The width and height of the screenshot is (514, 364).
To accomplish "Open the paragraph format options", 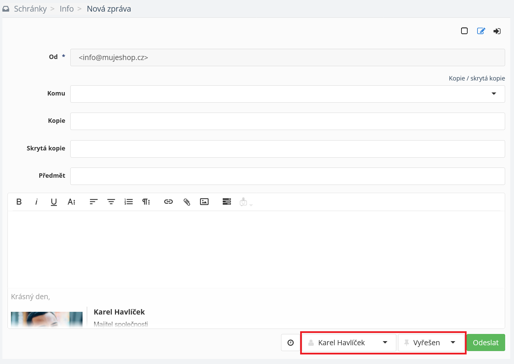I will [x=146, y=202].
